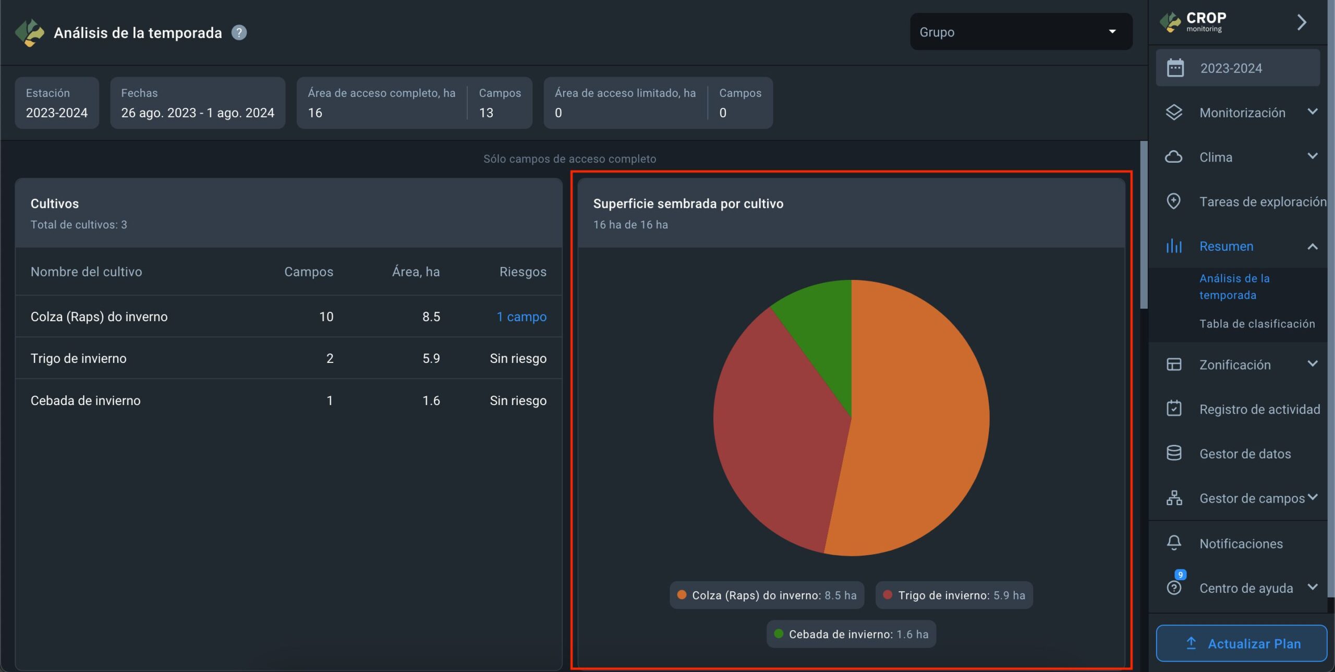This screenshot has width=1335, height=672.
Task: Toggle the Cebada de invierno legend item
Action: point(851,634)
